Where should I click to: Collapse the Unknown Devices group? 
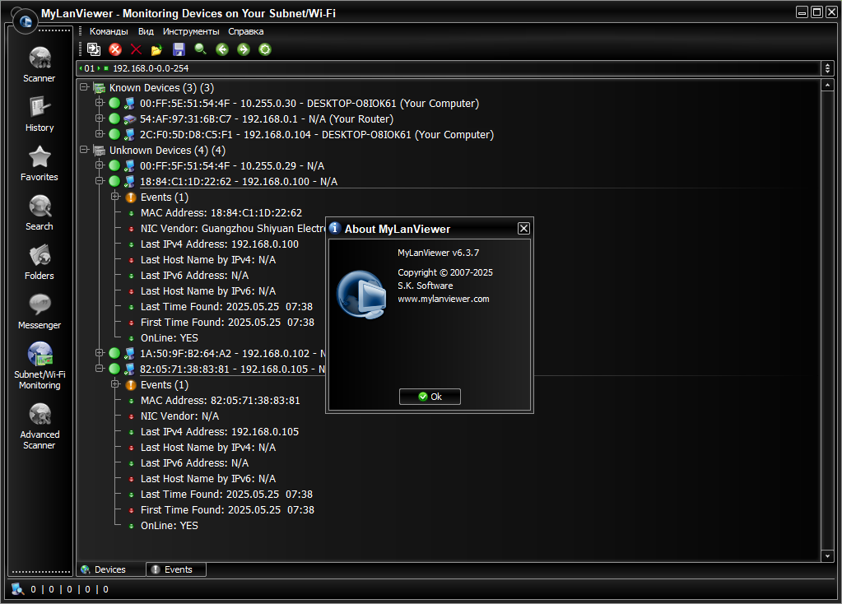click(84, 149)
